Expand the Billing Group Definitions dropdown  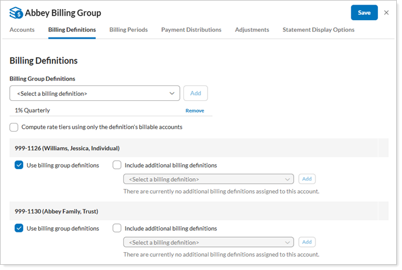pos(95,93)
